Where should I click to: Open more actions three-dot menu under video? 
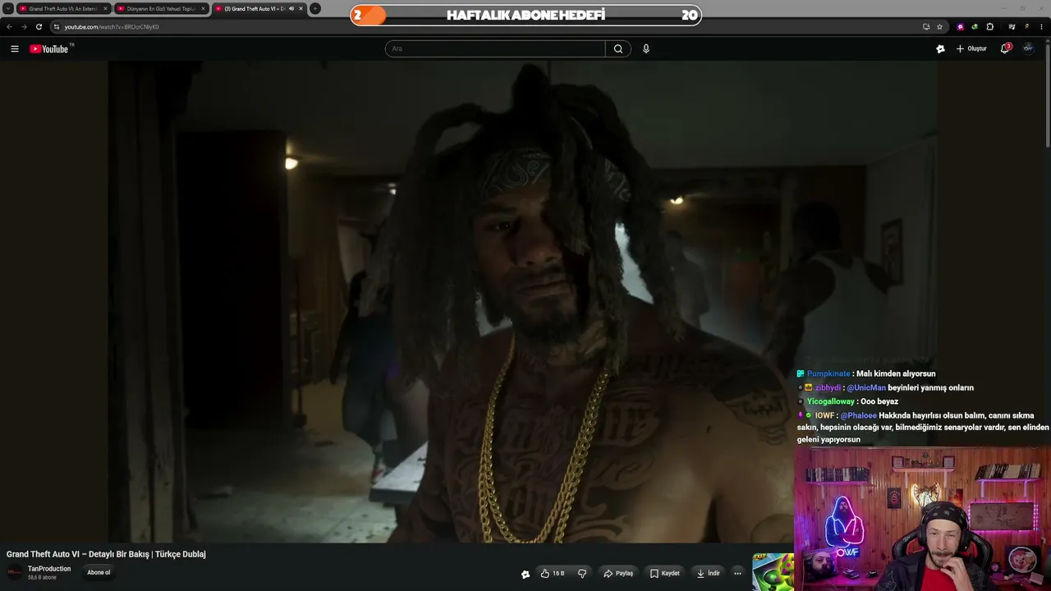[x=737, y=573]
